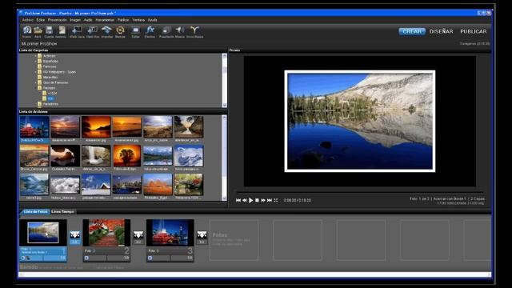Click the transition icon after Foto 2
512x288 pixels.
[x=138, y=235]
